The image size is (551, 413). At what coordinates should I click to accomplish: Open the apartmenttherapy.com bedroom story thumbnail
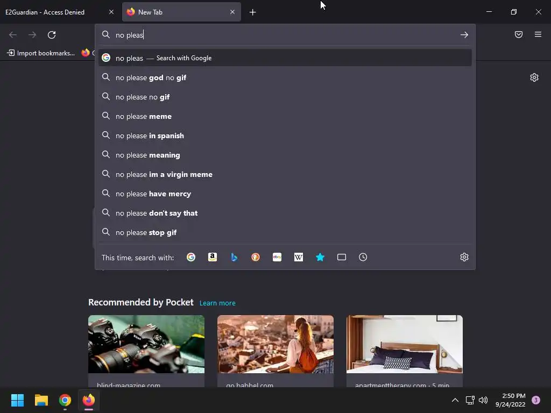(x=405, y=344)
